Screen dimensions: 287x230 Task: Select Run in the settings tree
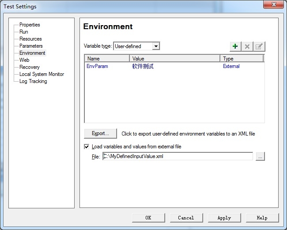point(24,32)
